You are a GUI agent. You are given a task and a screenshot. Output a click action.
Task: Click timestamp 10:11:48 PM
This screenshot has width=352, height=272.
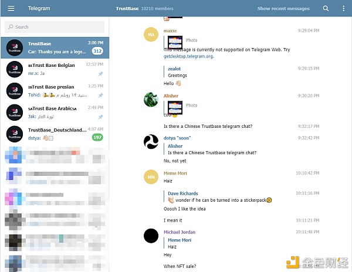[x=307, y=232]
